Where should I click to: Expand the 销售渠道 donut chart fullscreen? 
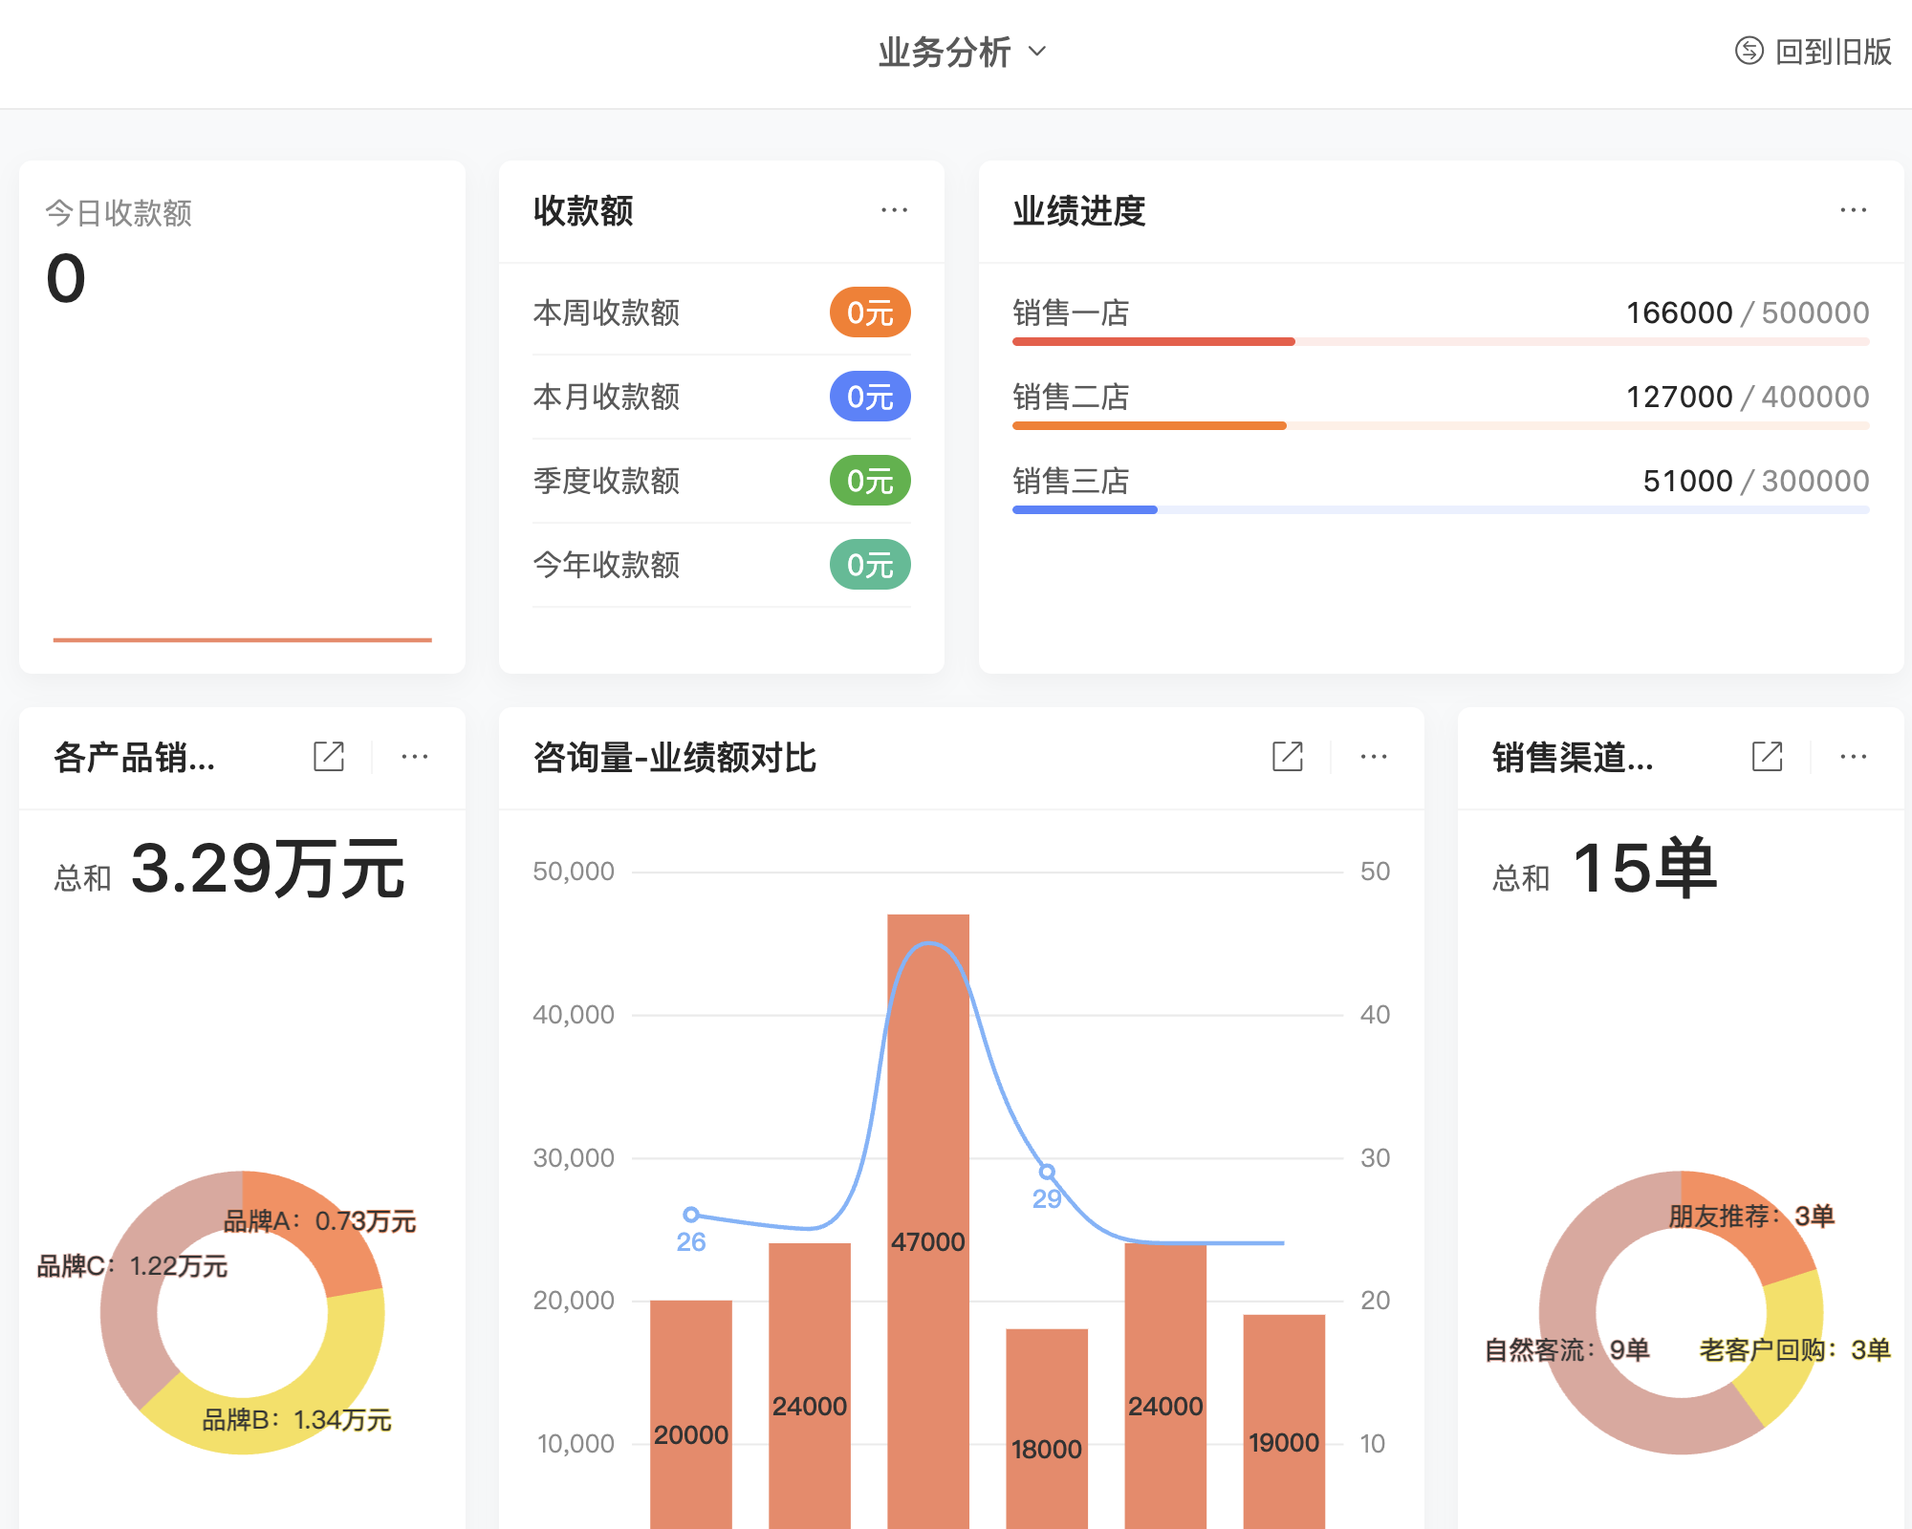pos(1767,756)
